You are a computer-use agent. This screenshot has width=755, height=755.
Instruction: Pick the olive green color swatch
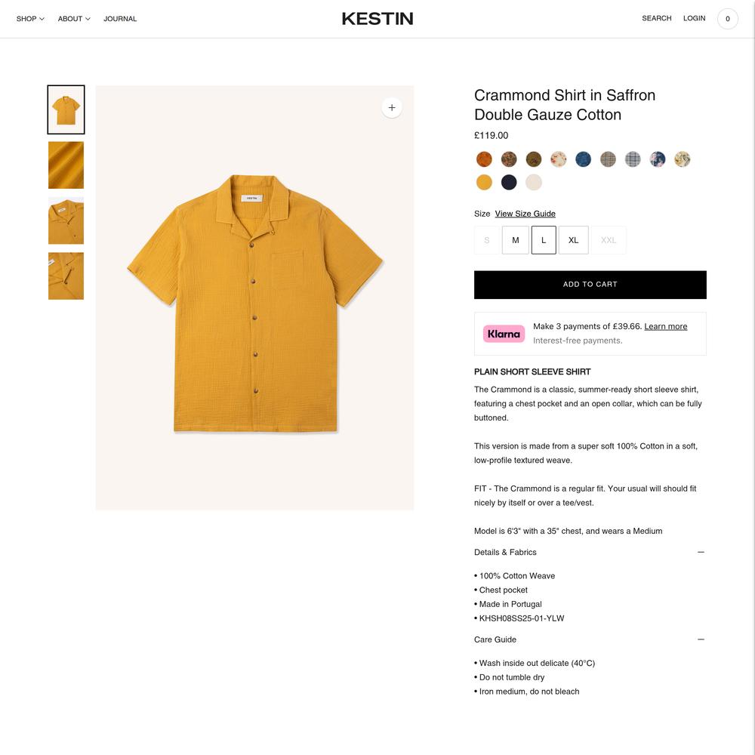pyautogui.click(x=534, y=159)
